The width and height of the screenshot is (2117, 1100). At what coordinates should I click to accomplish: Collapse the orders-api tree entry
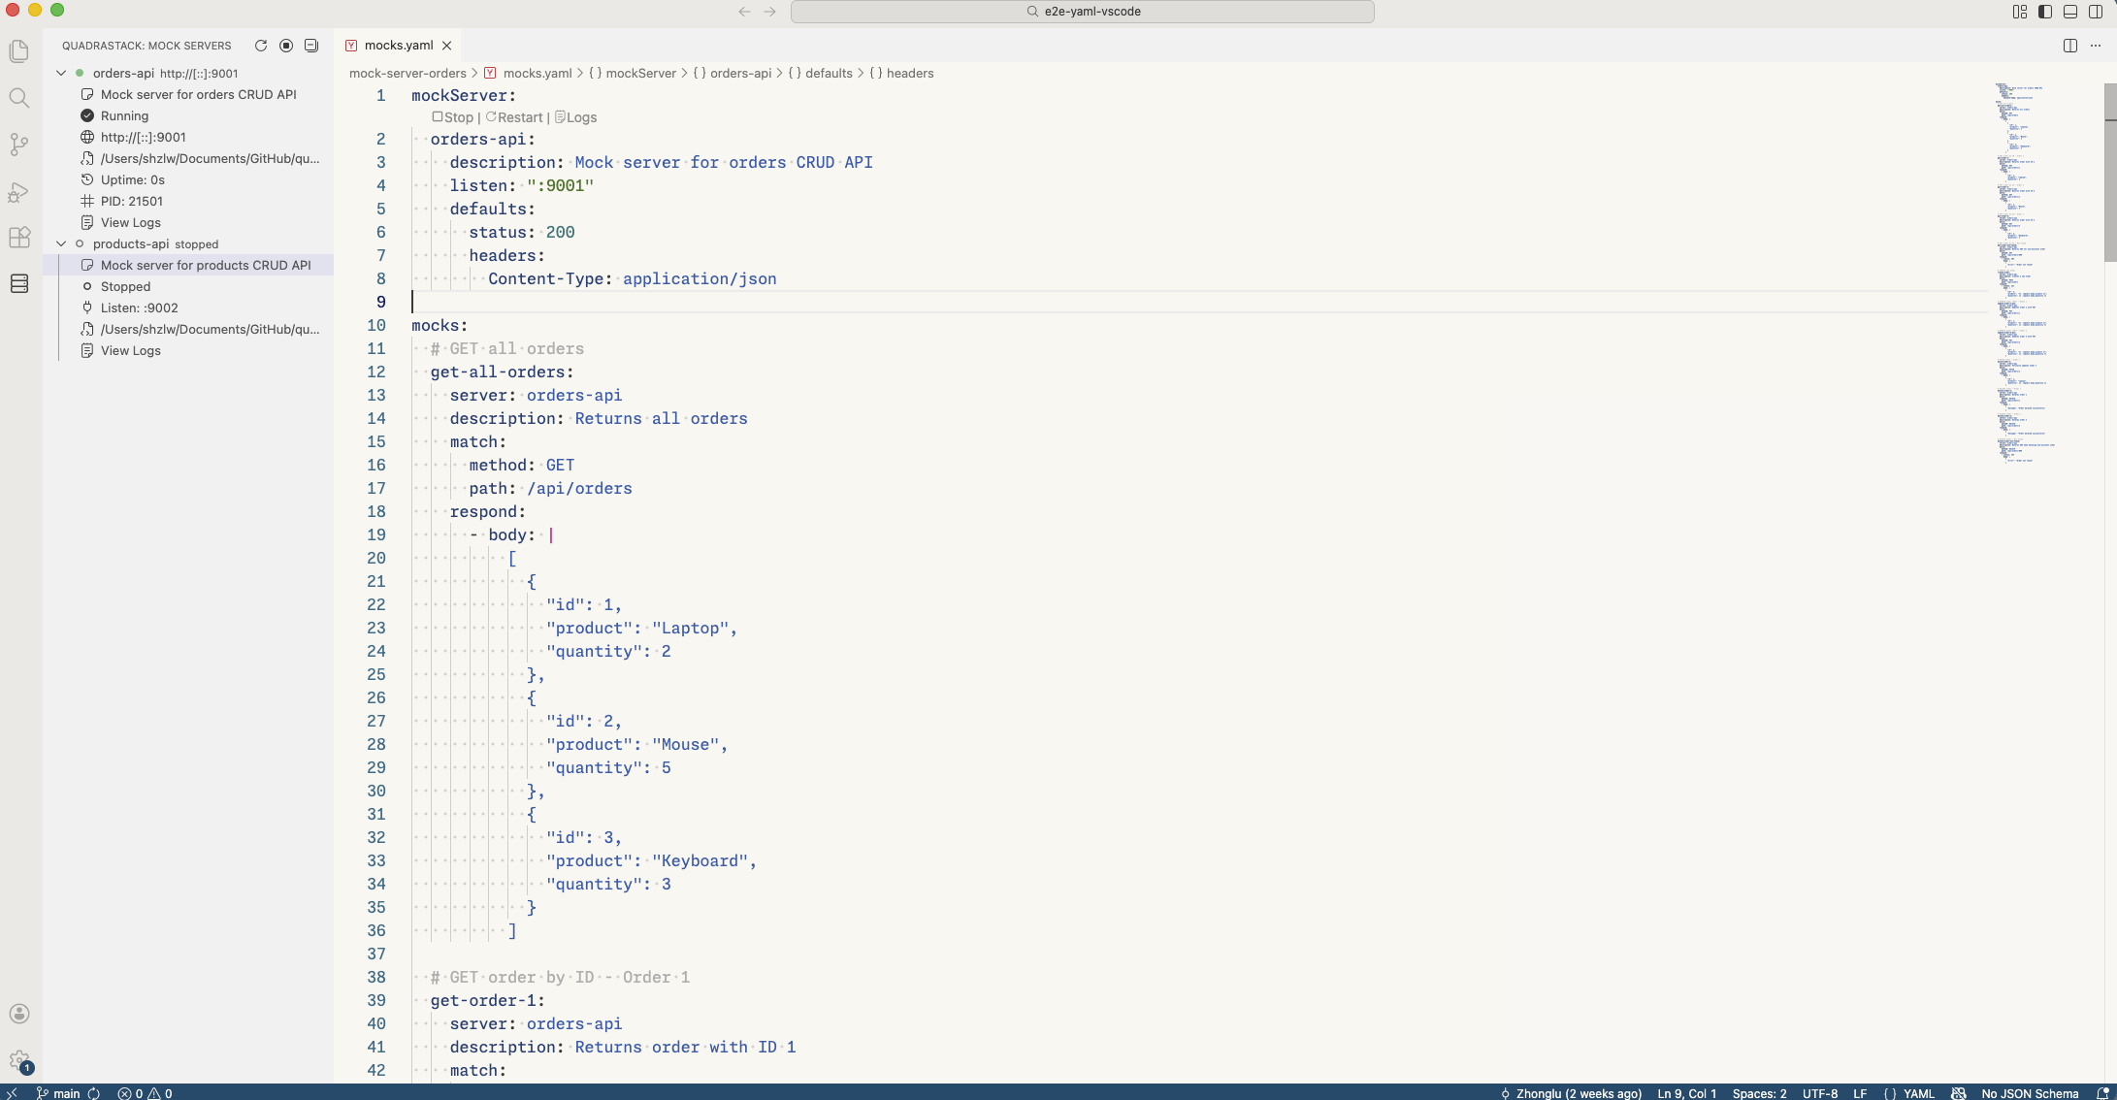pyautogui.click(x=60, y=73)
